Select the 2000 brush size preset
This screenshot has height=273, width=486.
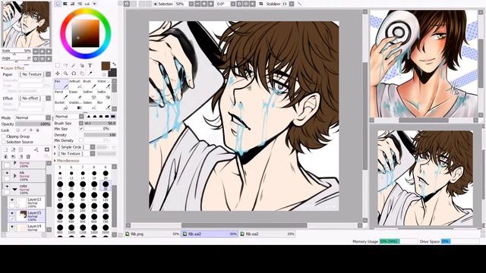(x=106, y=229)
